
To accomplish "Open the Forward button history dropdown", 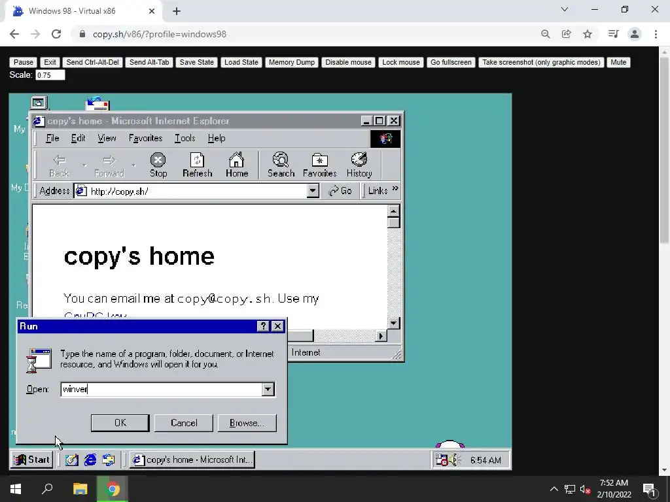I will point(133,165).
